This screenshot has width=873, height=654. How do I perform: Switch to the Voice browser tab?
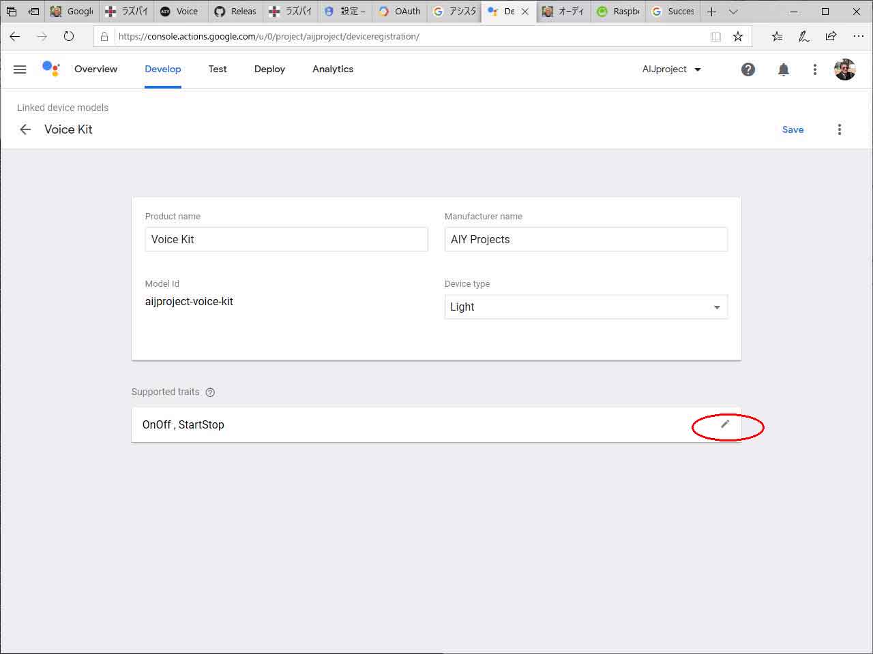click(181, 12)
